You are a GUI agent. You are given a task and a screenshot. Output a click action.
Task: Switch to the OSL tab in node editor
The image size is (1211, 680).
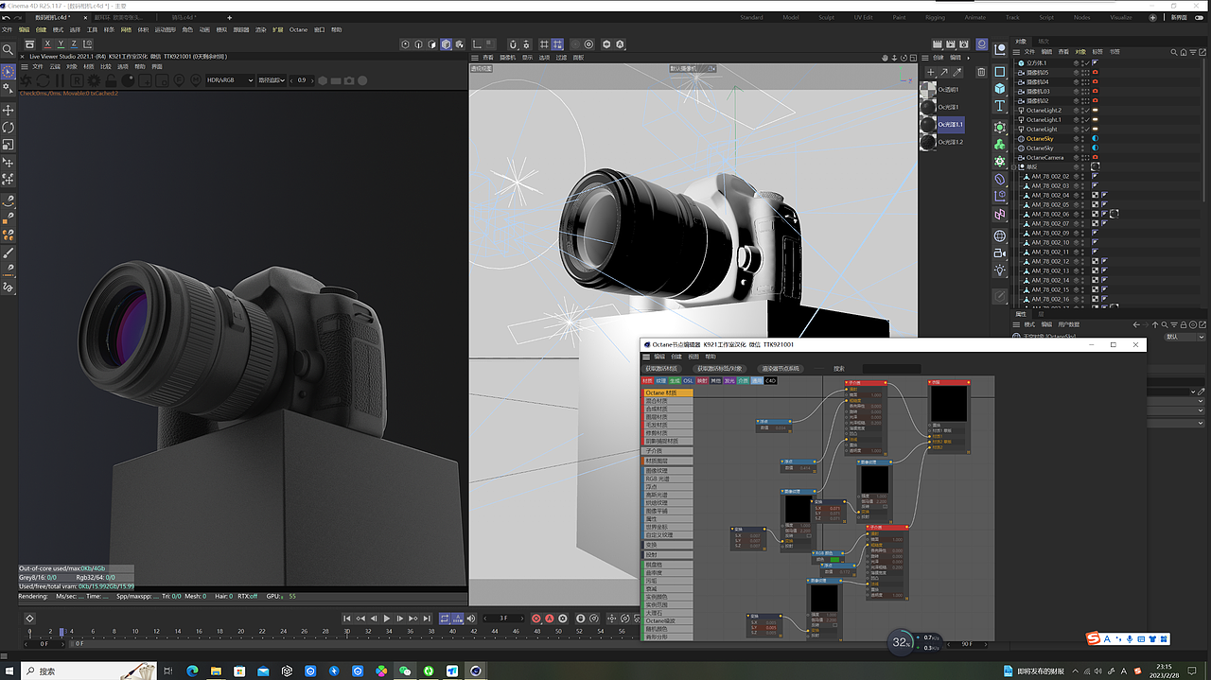(x=688, y=380)
